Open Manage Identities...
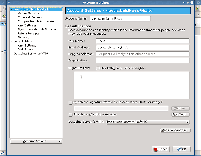 click(x=175, y=130)
